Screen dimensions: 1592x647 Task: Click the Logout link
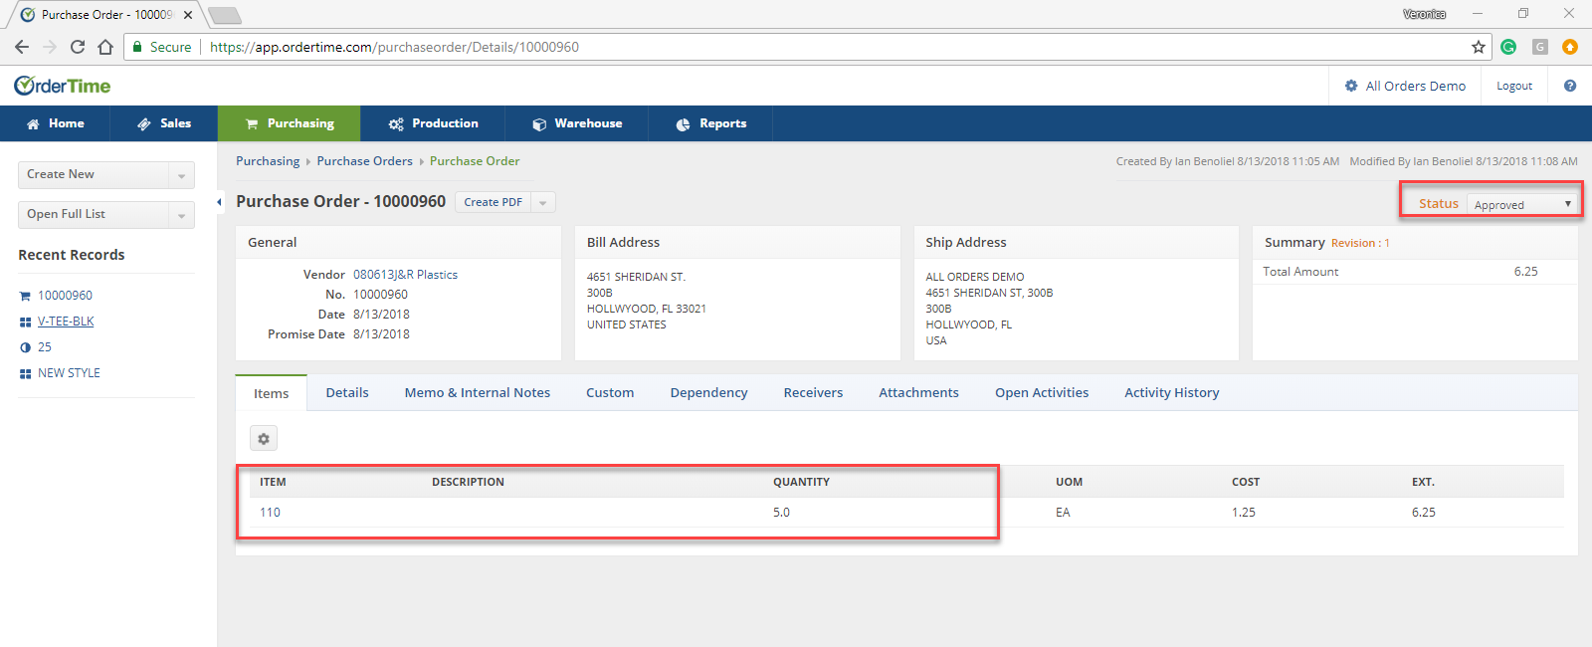point(1514,86)
